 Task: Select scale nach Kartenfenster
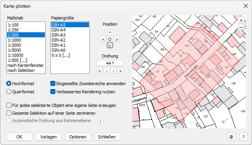click(26, 65)
